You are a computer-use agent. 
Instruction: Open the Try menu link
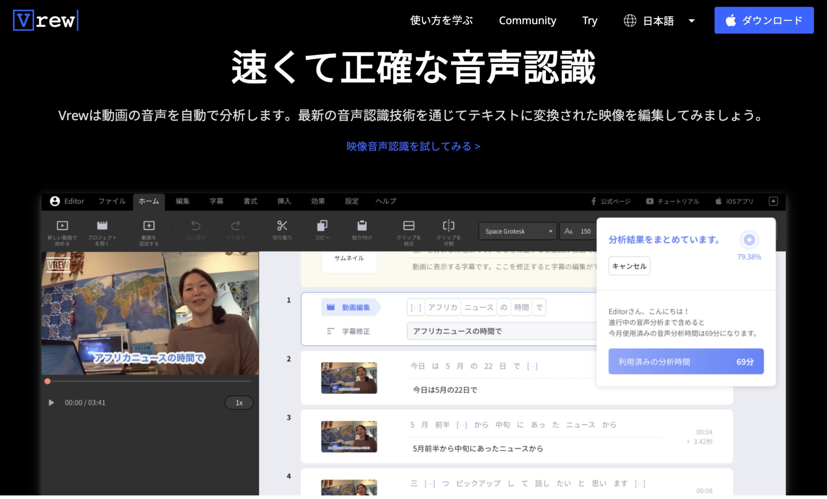(x=590, y=20)
